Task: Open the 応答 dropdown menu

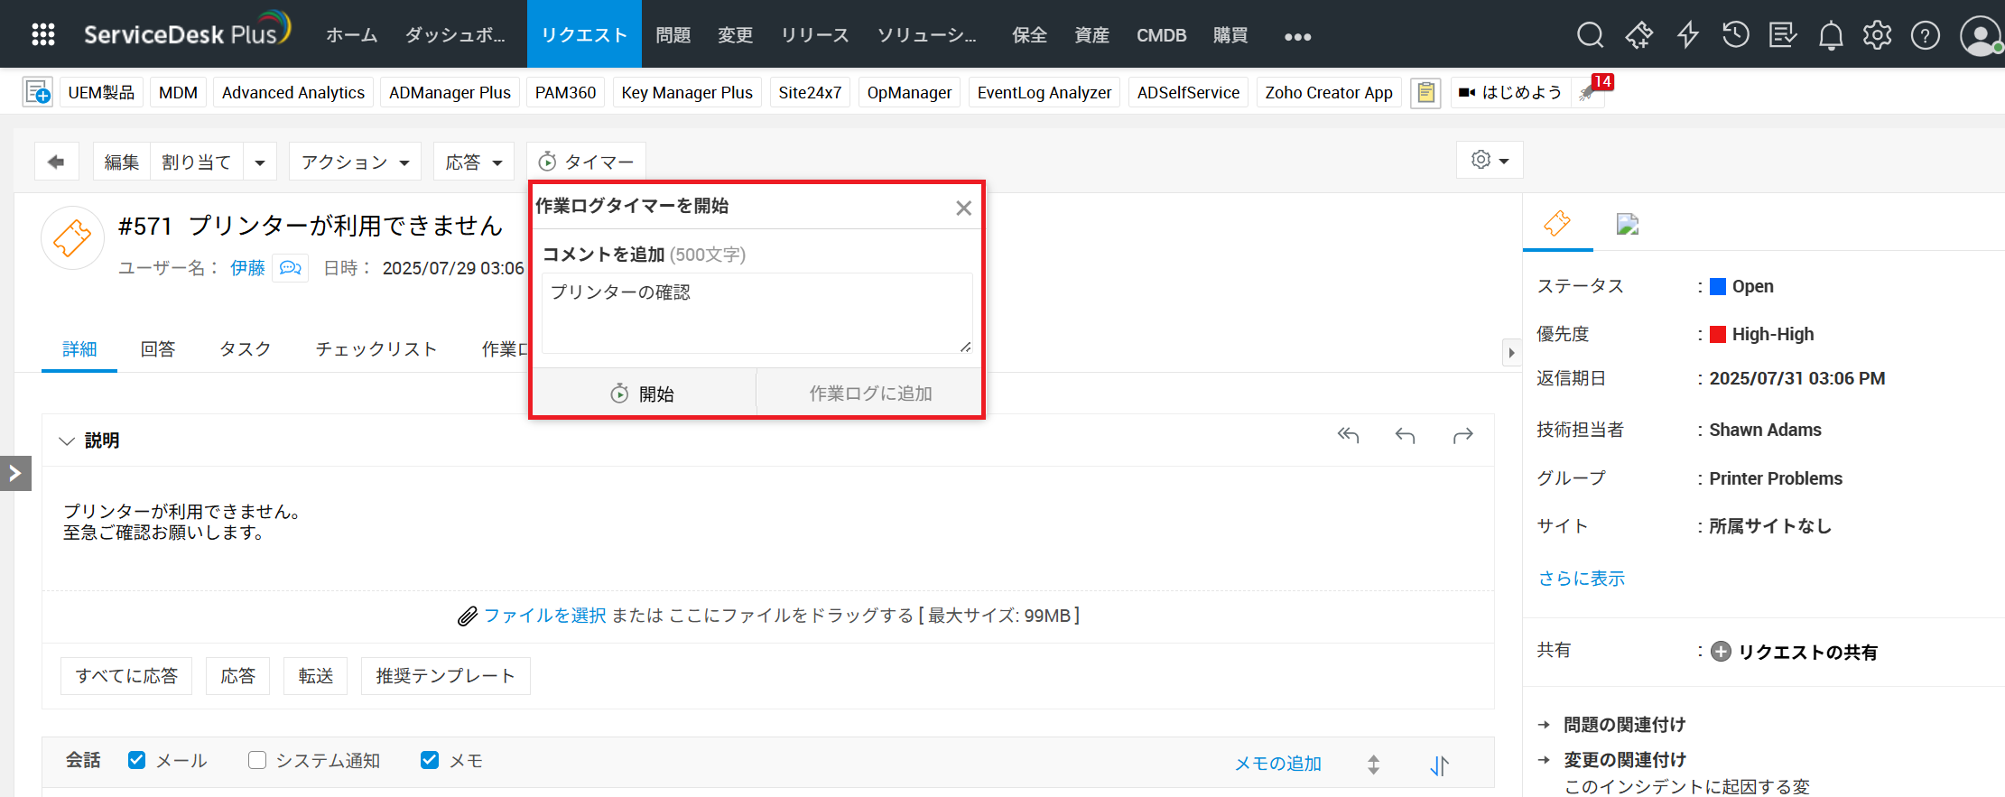Action: (x=473, y=162)
